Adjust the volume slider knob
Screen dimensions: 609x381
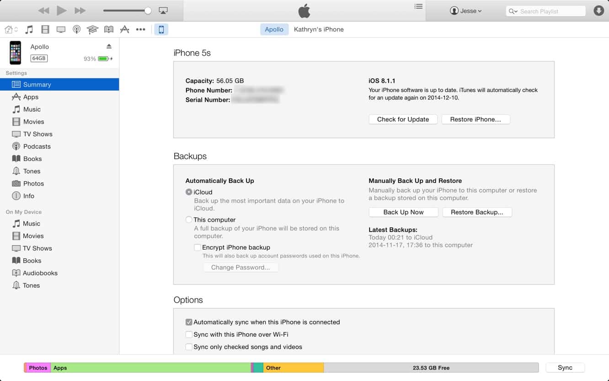(x=148, y=11)
